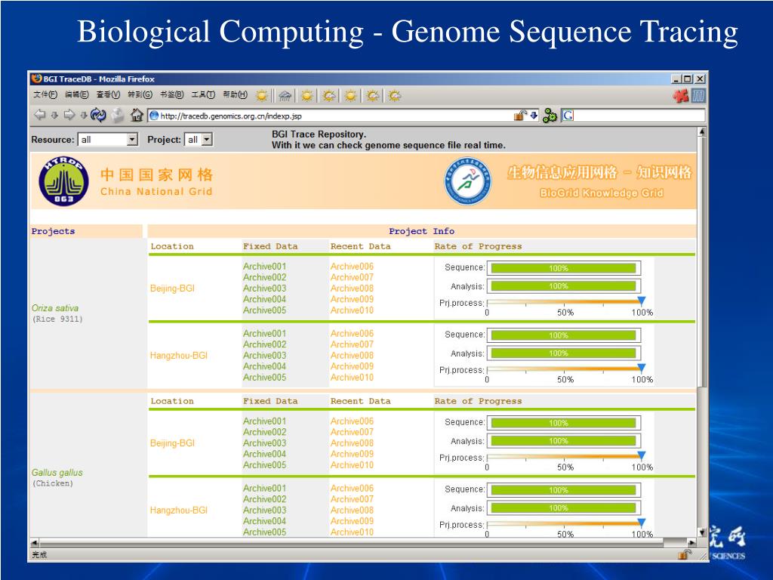Open Archive008 in Oriza sativa Hangzhou-BGI row
The height and width of the screenshot is (580, 773).
352,355
